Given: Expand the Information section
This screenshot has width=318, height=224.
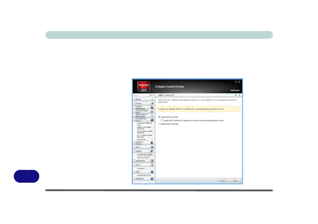Looking at the screenshot, I should pyautogui.click(x=134, y=179).
